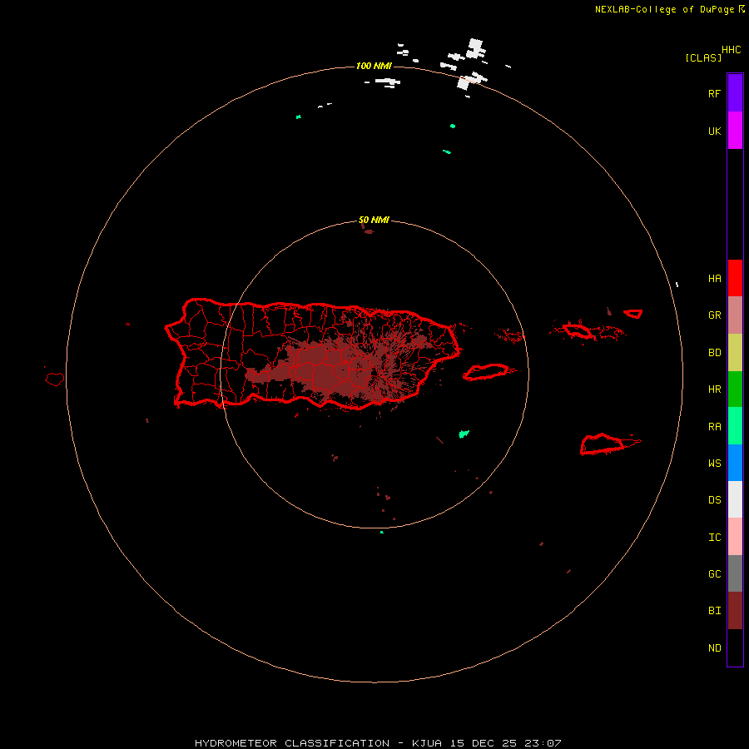Click the HR green legend swatch
This screenshot has height=749, width=749.
tap(735, 389)
